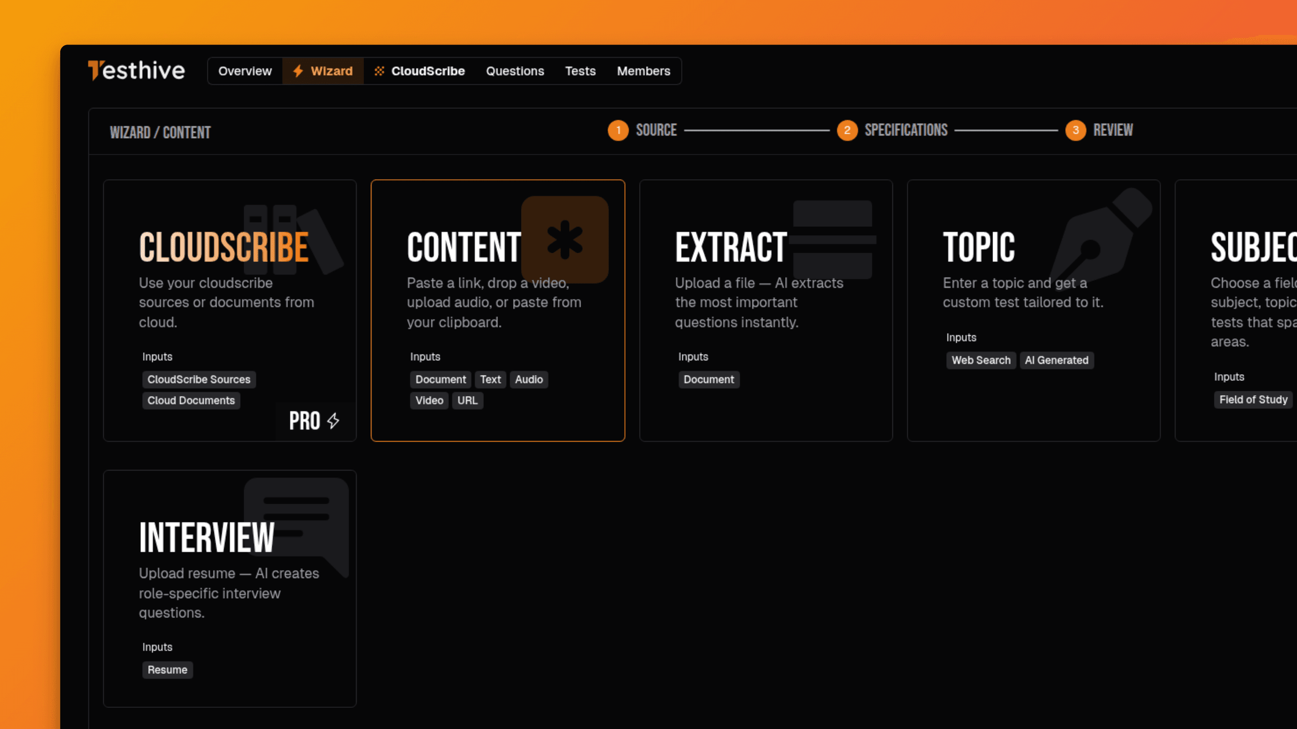
Task: Switch to the Wizard tab
Action: click(323, 71)
